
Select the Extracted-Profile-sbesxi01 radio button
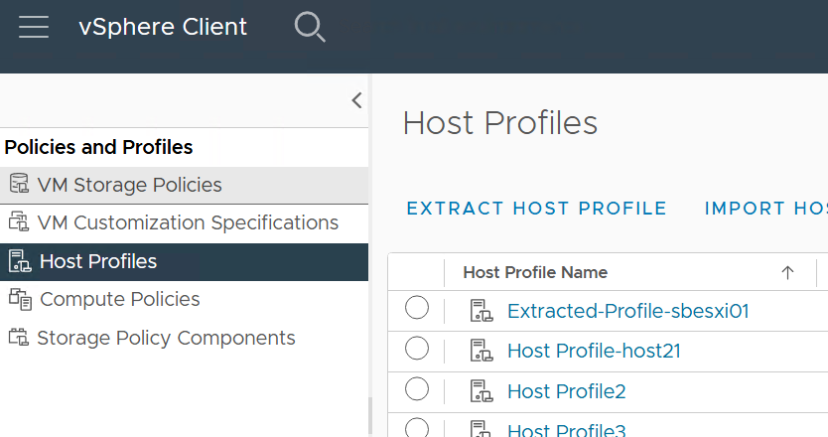tap(417, 309)
